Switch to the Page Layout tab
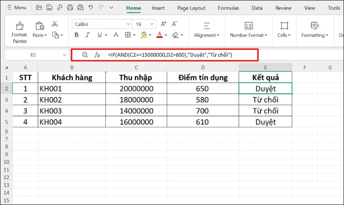This screenshot has width=344, height=205. (x=191, y=8)
